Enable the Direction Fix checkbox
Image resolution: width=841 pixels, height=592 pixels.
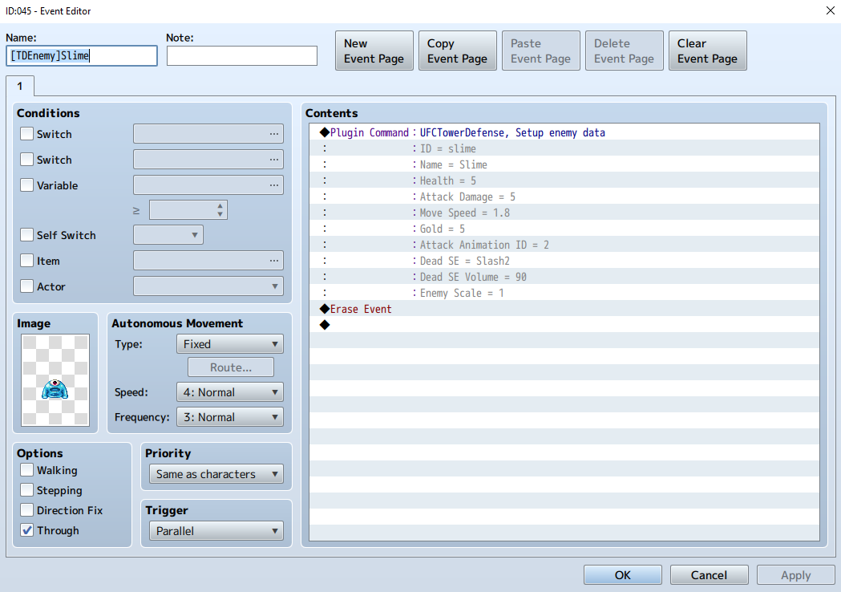pyautogui.click(x=26, y=510)
